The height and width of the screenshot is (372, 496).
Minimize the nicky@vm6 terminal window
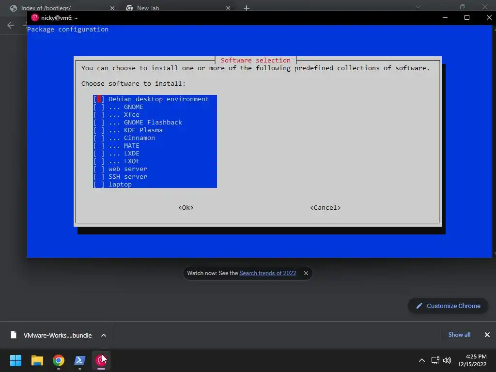coord(445,18)
